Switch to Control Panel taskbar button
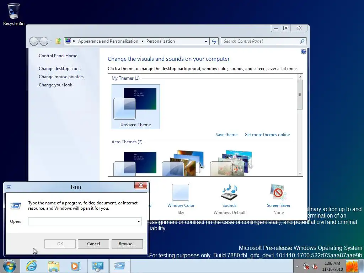364x273 pixels. click(97, 266)
